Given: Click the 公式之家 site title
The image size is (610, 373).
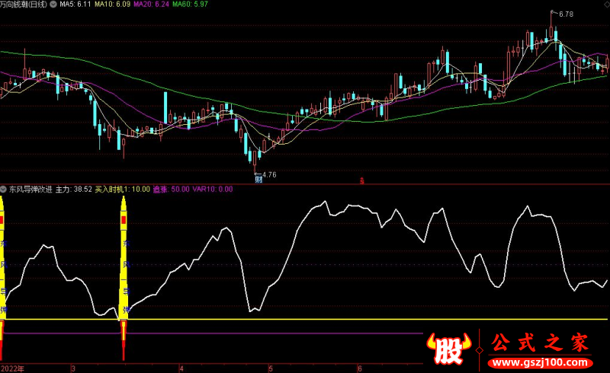Looking at the screenshot, I should point(540,343).
